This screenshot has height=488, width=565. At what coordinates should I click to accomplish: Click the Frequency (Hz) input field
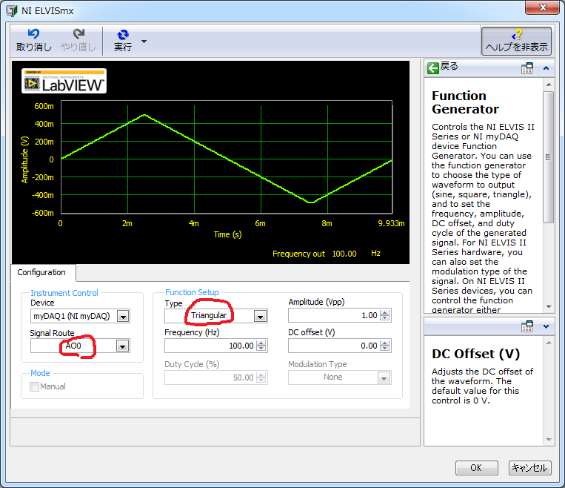[210, 346]
